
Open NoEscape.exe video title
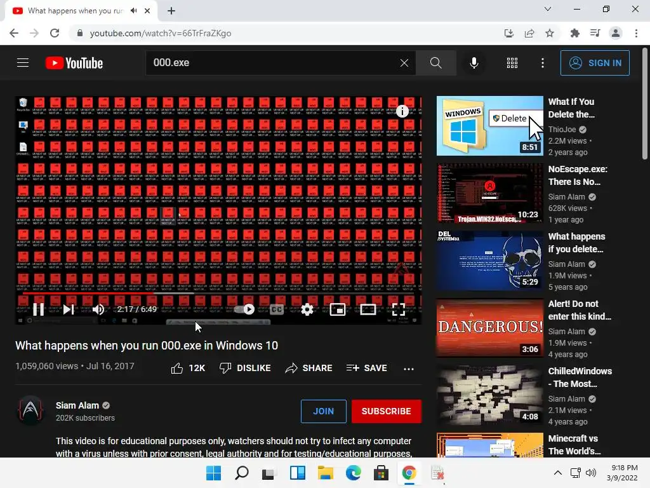[578, 175]
